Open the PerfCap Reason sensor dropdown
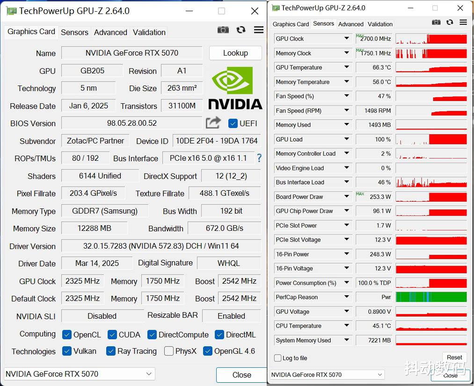This screenshot has width=474, height=386. pyautogui.click(x=346, y=297)
